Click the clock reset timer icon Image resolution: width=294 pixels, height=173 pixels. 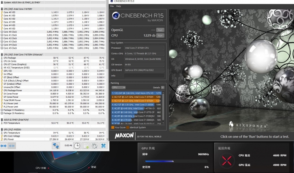click(77, 145)
